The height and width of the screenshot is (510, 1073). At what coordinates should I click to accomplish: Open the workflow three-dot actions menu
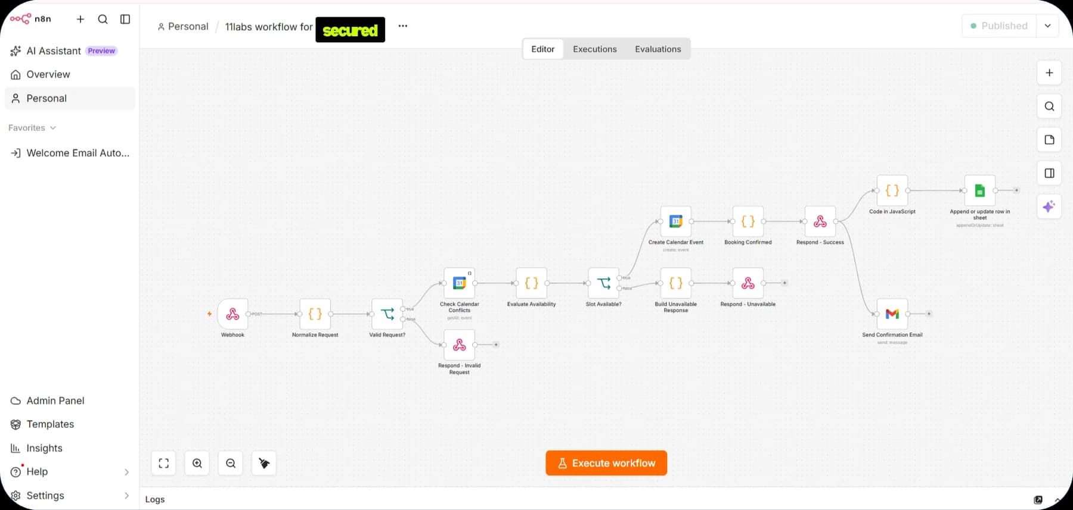[x=403, y=26]
